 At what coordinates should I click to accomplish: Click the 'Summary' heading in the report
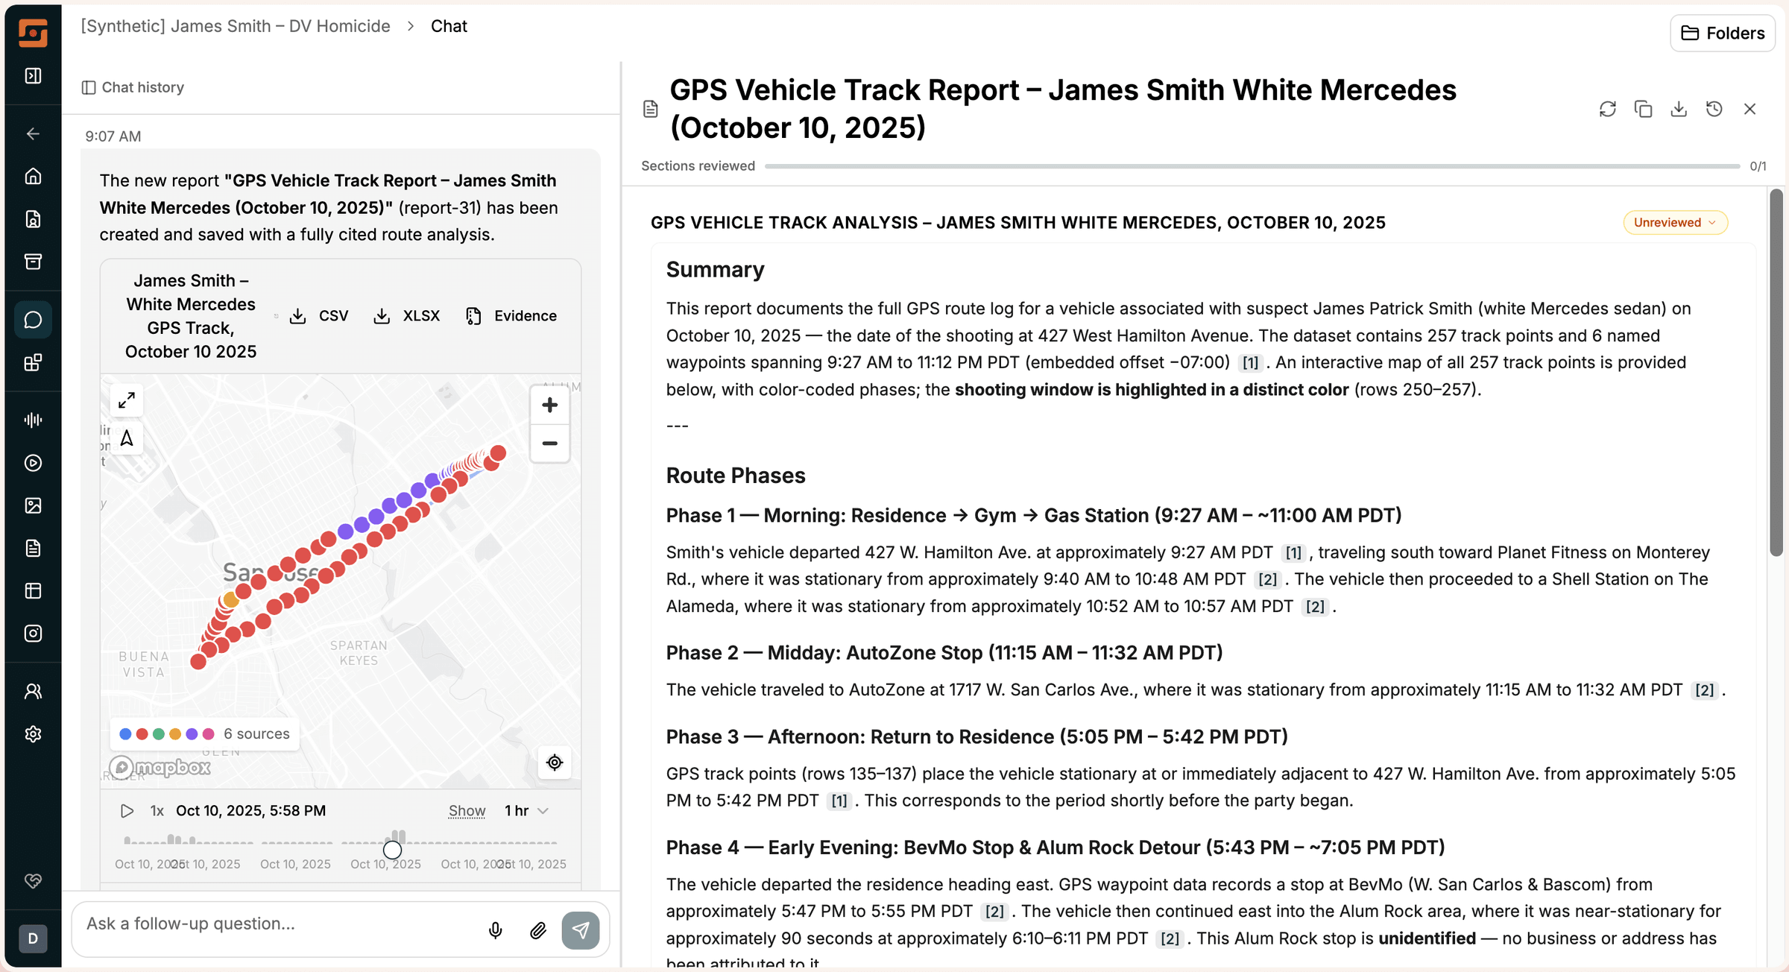point(715,270)
